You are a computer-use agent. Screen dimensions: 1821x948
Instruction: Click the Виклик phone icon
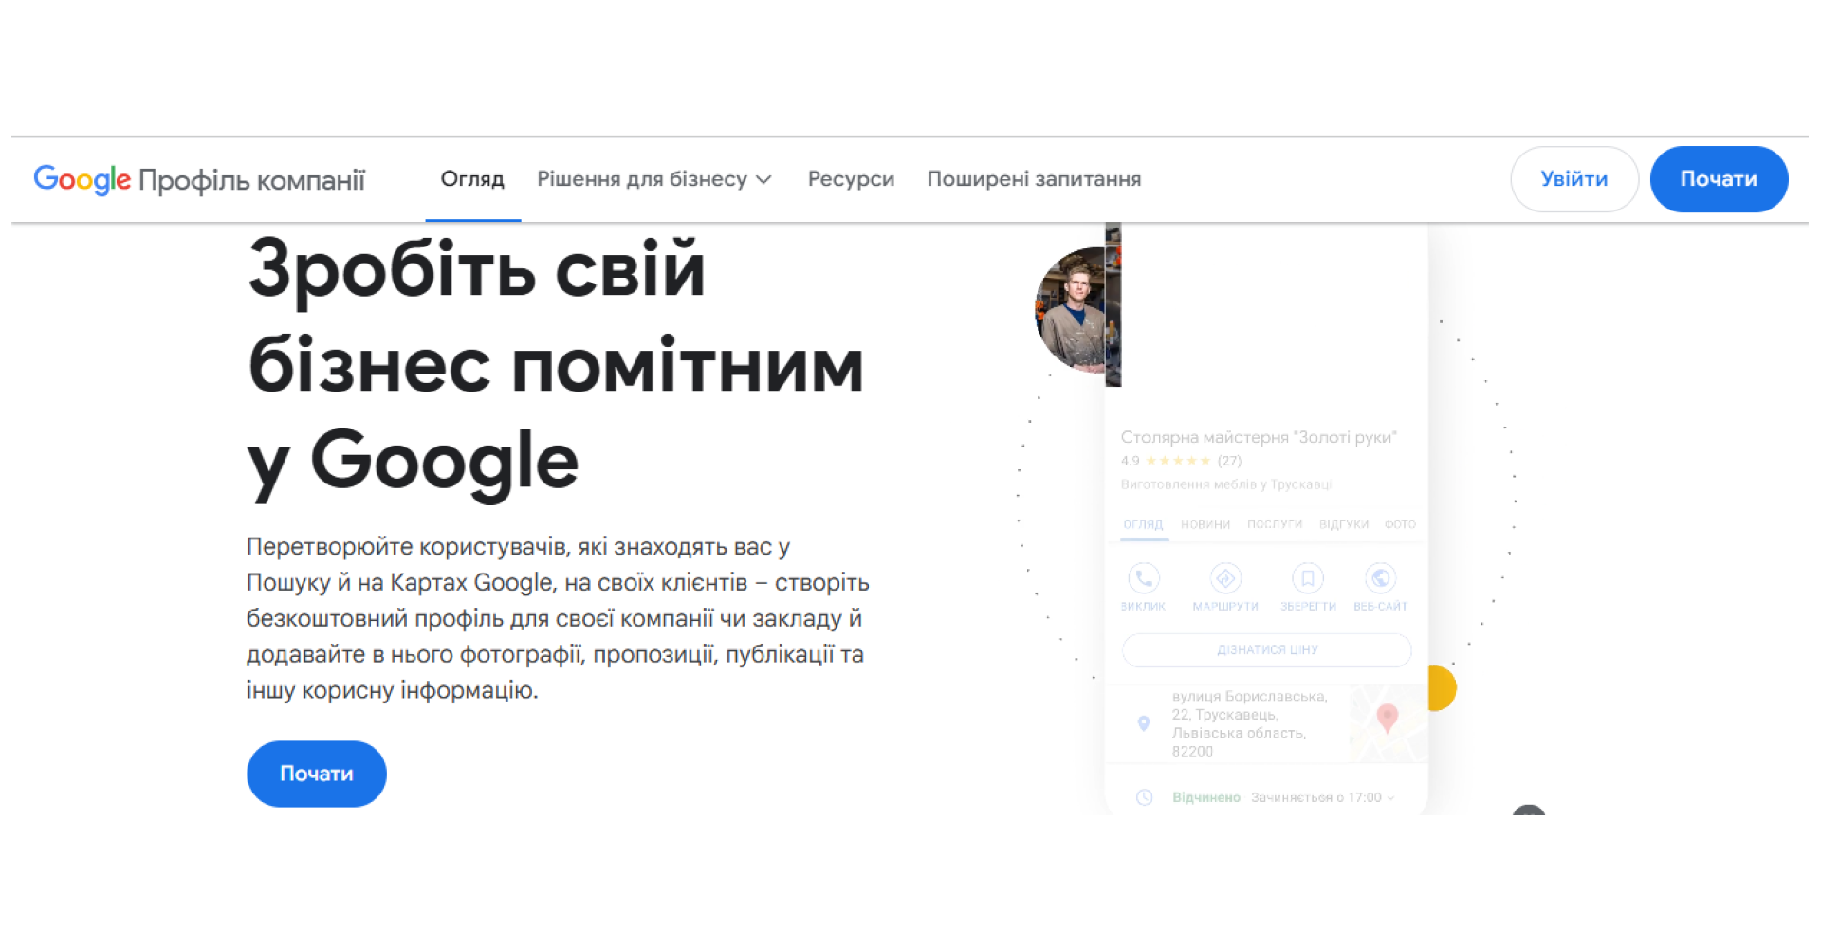click(1144, 578)
